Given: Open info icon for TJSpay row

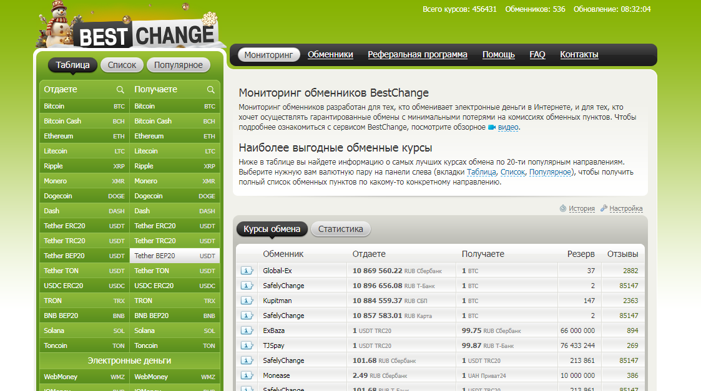Looking at the screenshot, I should (x=247, y=345).
